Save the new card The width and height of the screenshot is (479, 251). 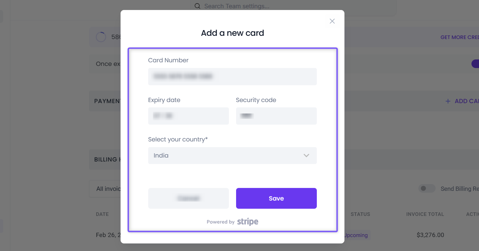(x=276, y=198)
